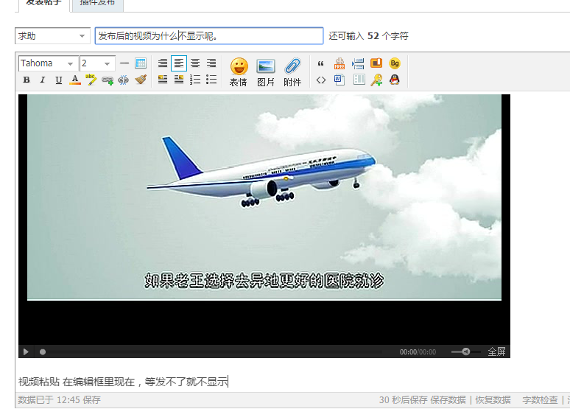Apply the abc highlight background color
Viewport: 570px width, 409px height.
tap(91, 80)
